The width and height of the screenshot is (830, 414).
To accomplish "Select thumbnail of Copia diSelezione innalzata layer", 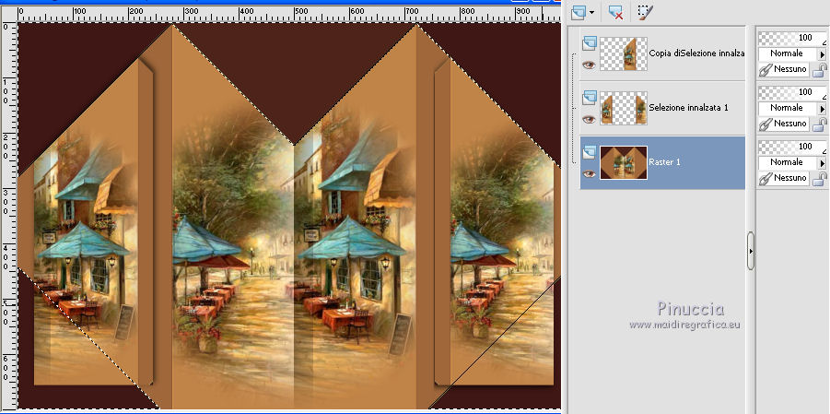I will tap(624, 53).
